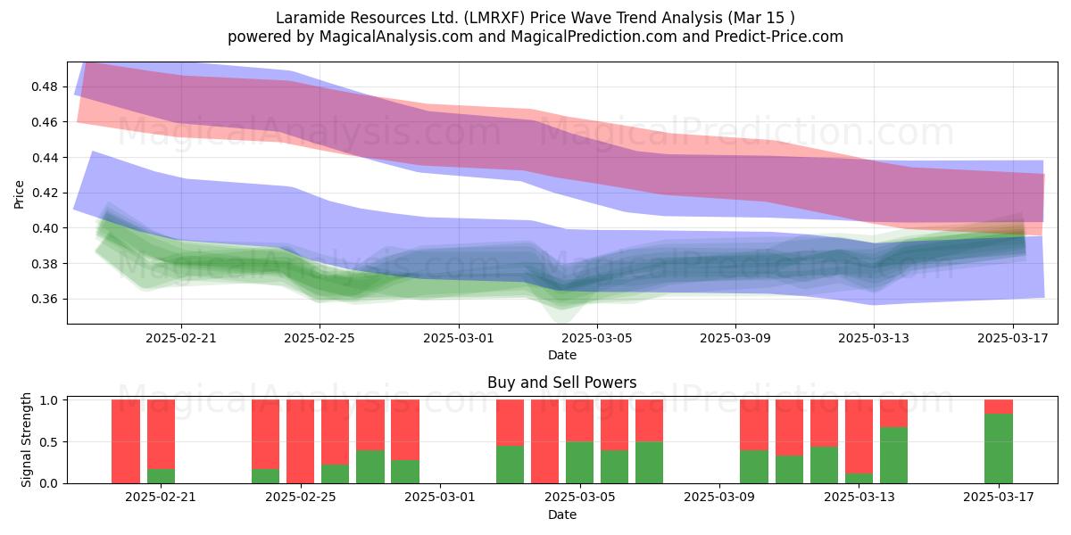Select the 0.0 signal strength tick label
Image resolution: width=1071 pixels, height=535 pixels.
click(49, 483)
